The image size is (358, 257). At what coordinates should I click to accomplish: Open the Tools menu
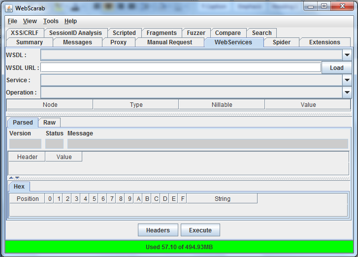click(x=51, y=21)
